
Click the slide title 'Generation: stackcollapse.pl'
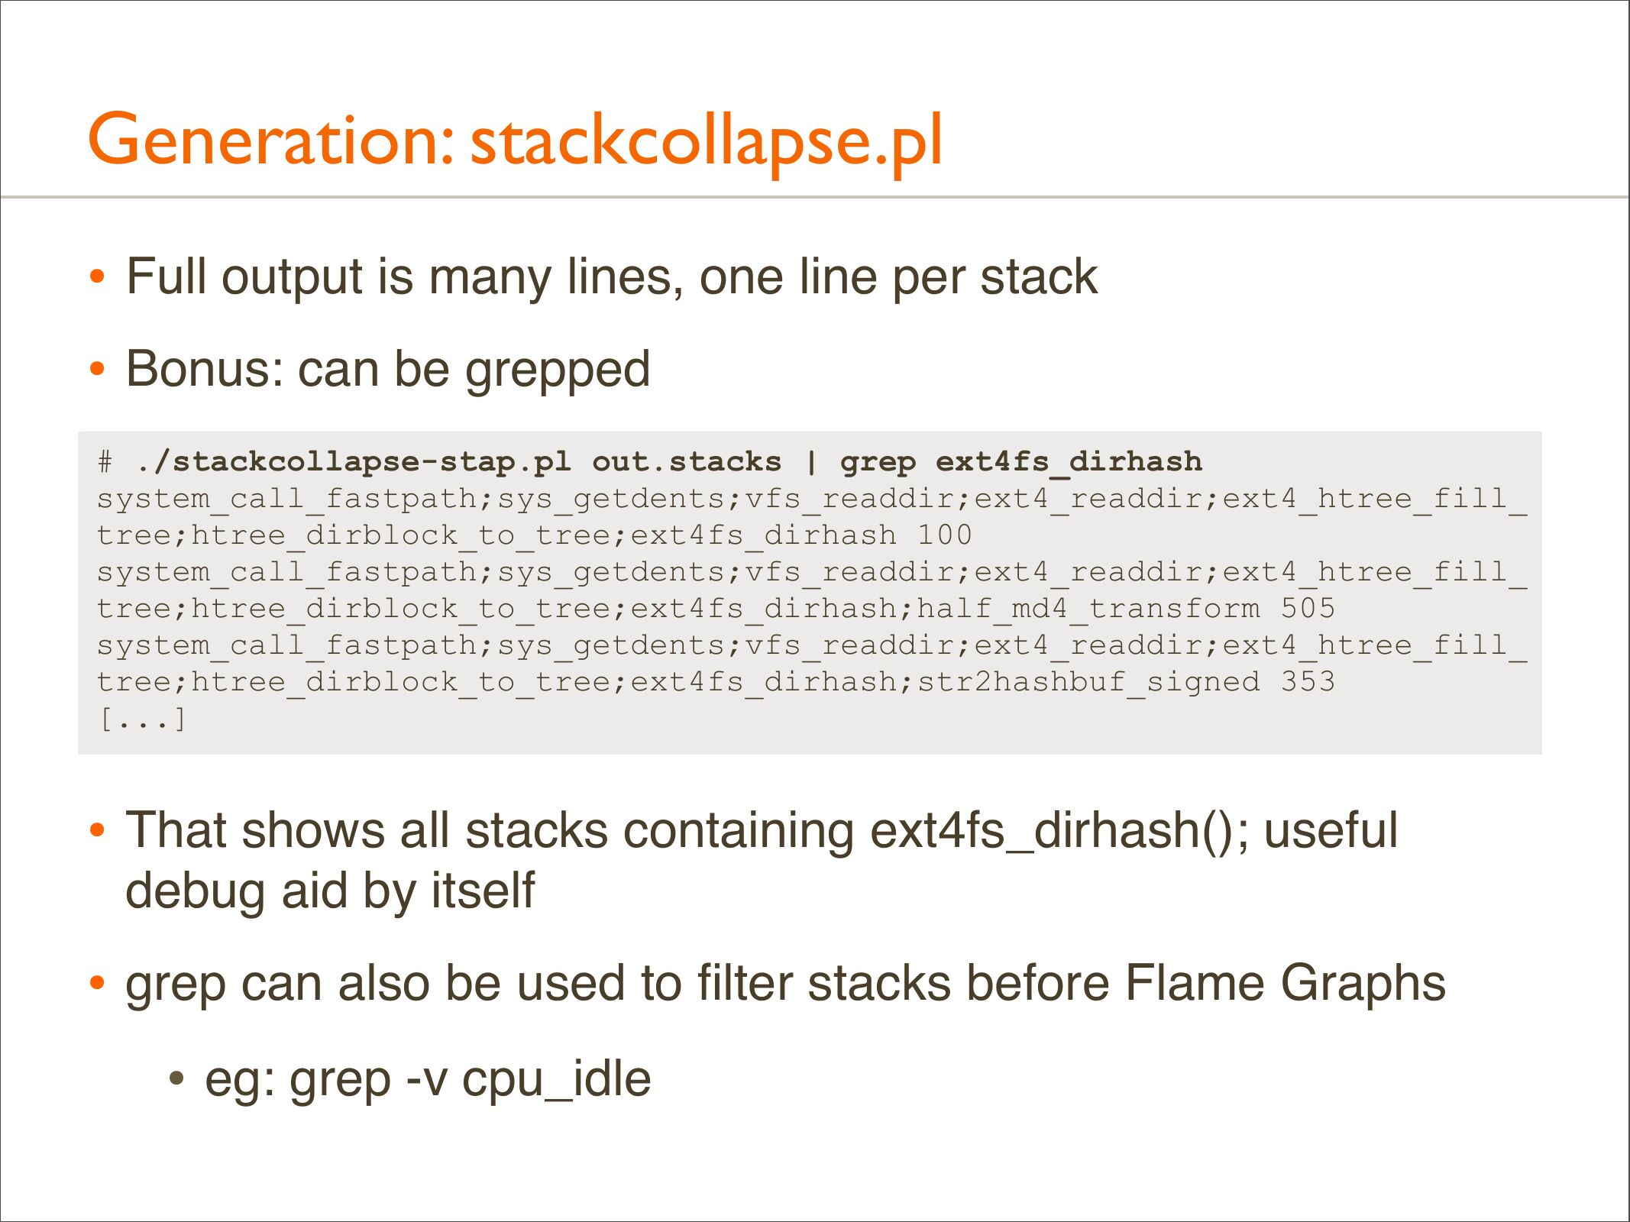pos(516,141)
